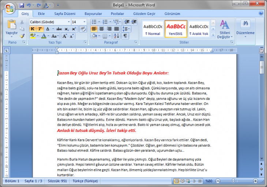Toggle underline (A) formatting

48,29
